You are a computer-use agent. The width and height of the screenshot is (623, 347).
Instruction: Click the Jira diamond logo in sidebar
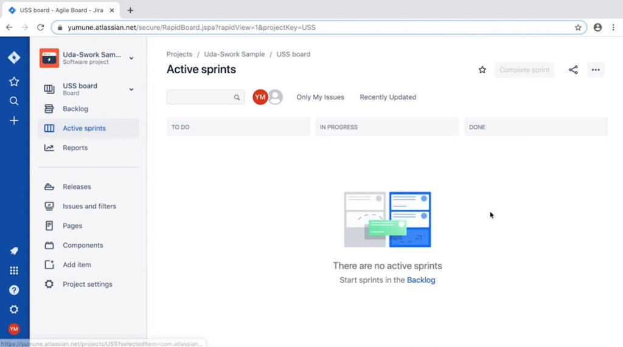14,58
